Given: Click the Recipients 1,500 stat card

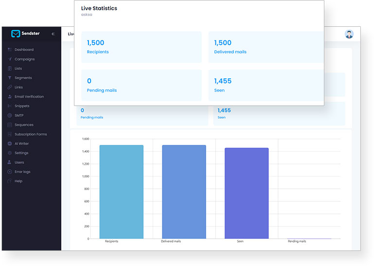Looking at the screenshot, I should 142,47.
